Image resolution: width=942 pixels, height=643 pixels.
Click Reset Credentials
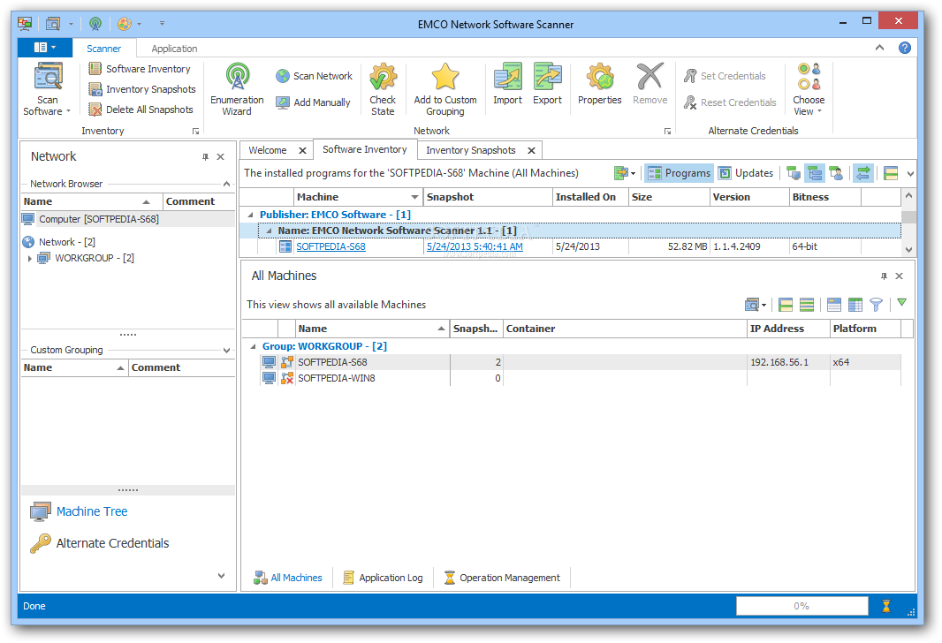730,102
